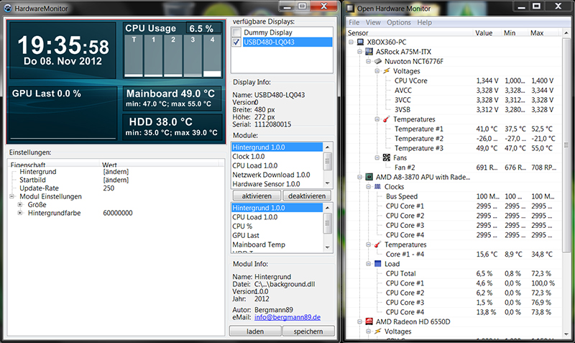Click the ASRock A75M-ITX mainboard icon
The width and height of the screenshot is (575, 343).
[369, 52]
